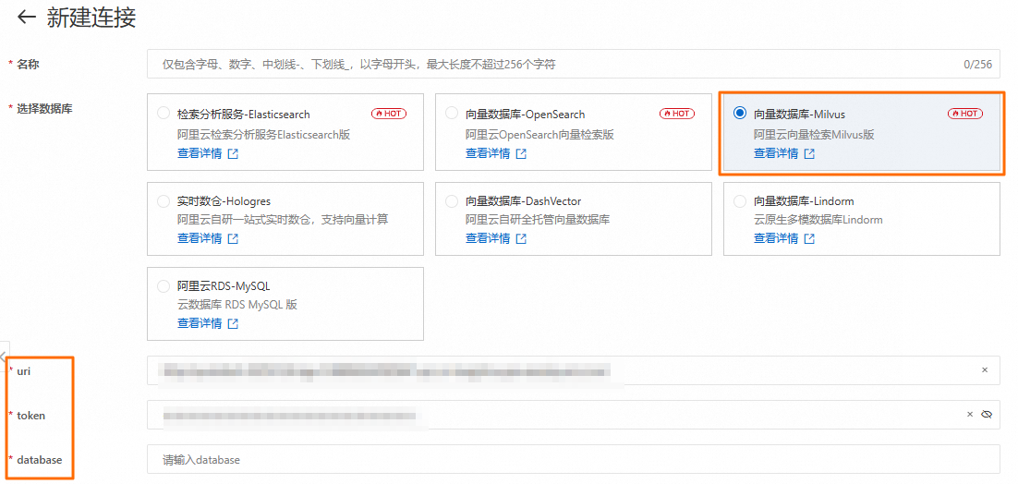Click external-link icon in Lindorm card

(809, 238)
